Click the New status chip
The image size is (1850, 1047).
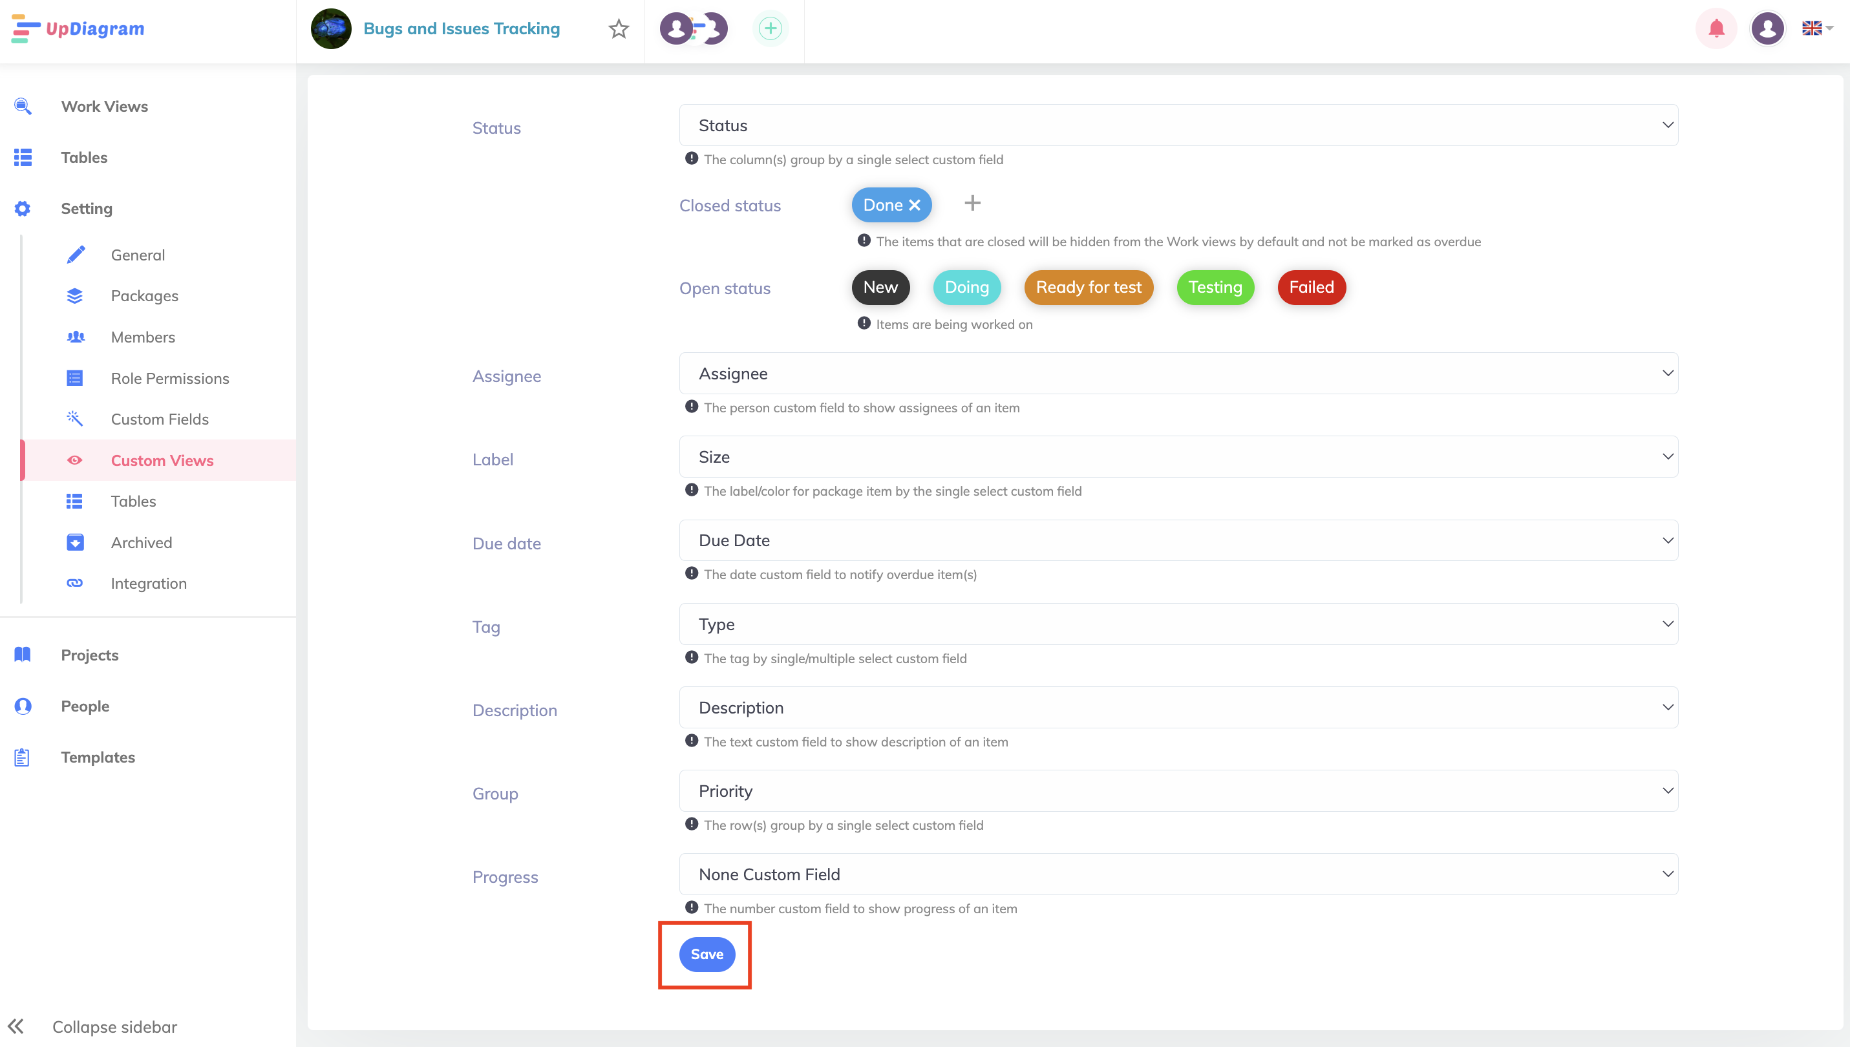tap(881, 288)
